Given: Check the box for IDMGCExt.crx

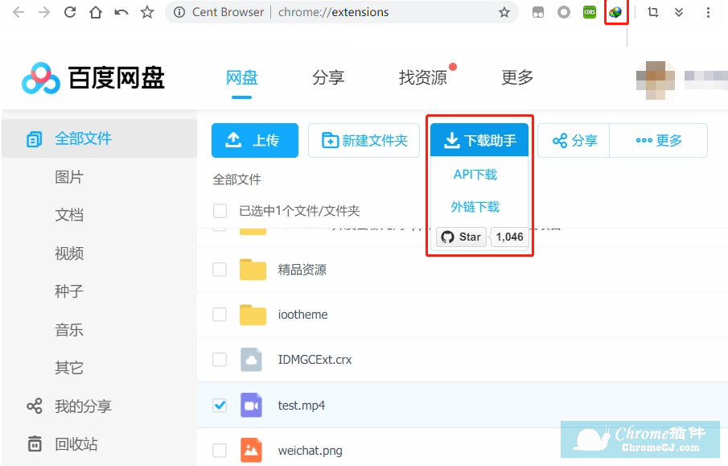Looking at the screenshot, I should (220, 360).
